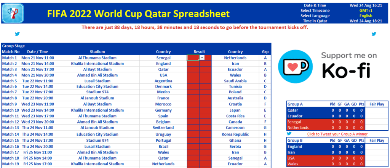Select the Match 10 label cell
Screen dimensions: 390x168
(10, 110)
